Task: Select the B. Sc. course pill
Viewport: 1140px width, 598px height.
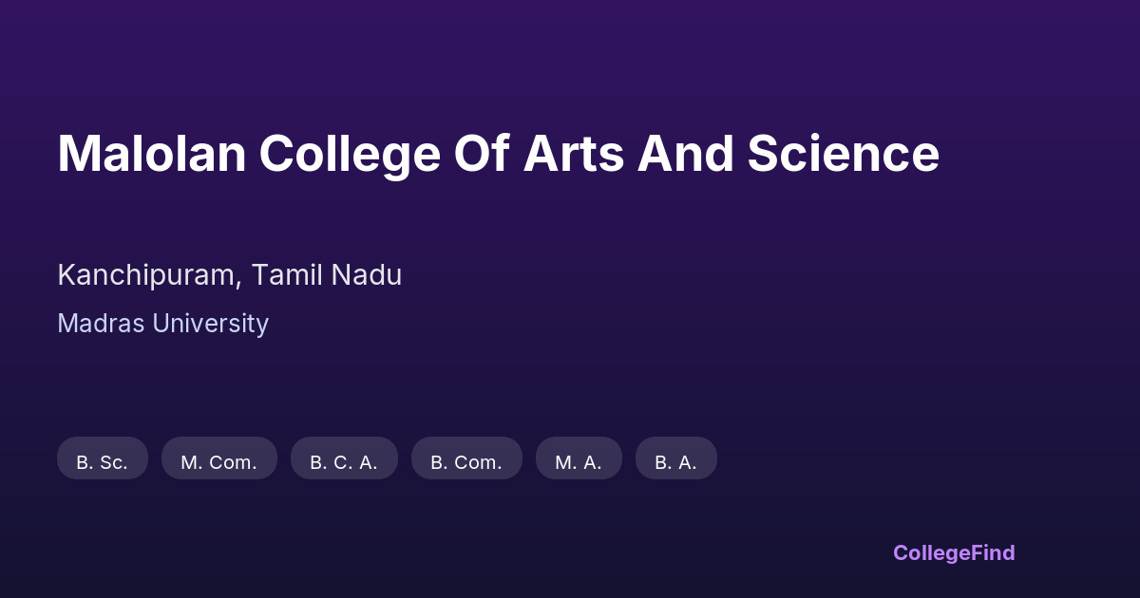Action: (102, 462)
